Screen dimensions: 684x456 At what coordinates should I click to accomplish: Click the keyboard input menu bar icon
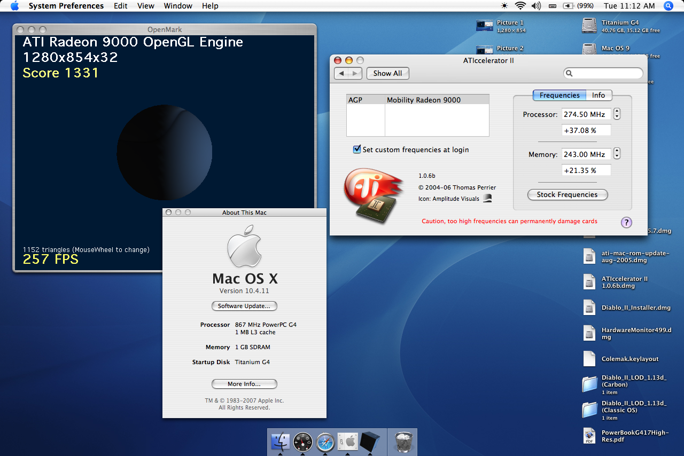[552, 6]
